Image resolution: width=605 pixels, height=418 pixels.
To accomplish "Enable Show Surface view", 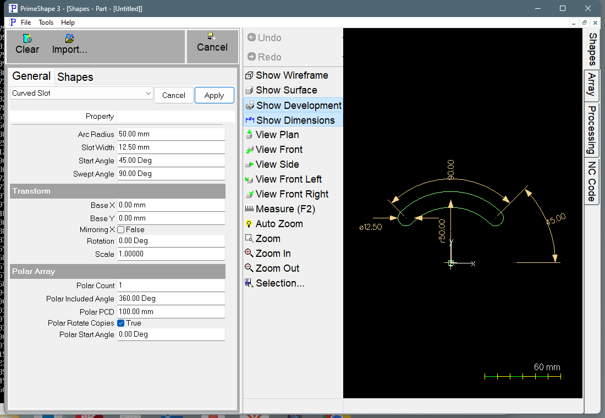I will click(281, 90).
